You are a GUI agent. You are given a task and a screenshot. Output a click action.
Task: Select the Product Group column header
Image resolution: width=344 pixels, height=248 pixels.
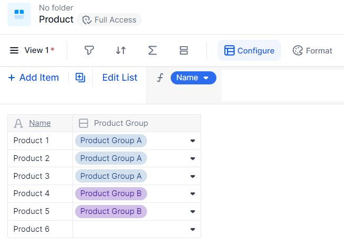pyautogui.click(x=121, y=123)
